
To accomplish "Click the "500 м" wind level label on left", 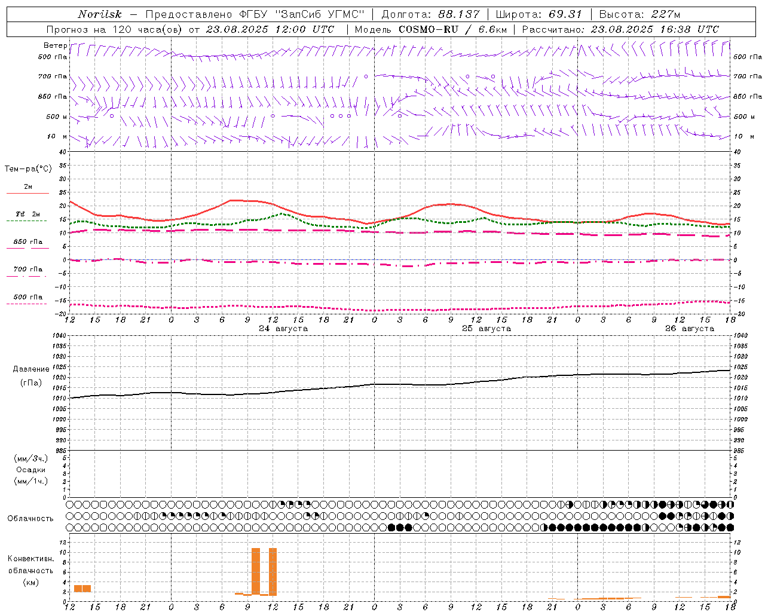I will coord(57,117).
